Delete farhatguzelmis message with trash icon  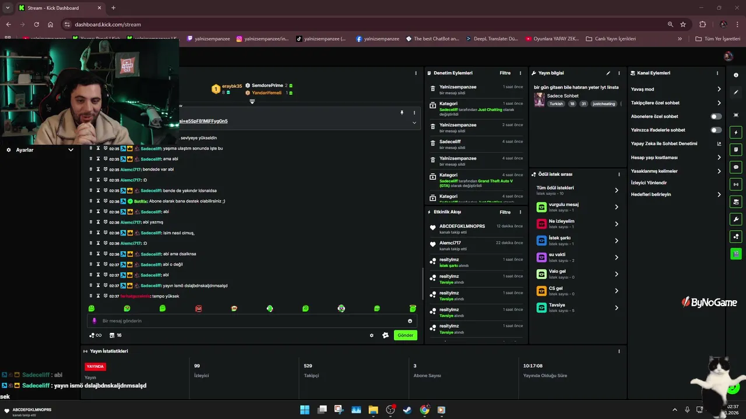click(91, 296)
